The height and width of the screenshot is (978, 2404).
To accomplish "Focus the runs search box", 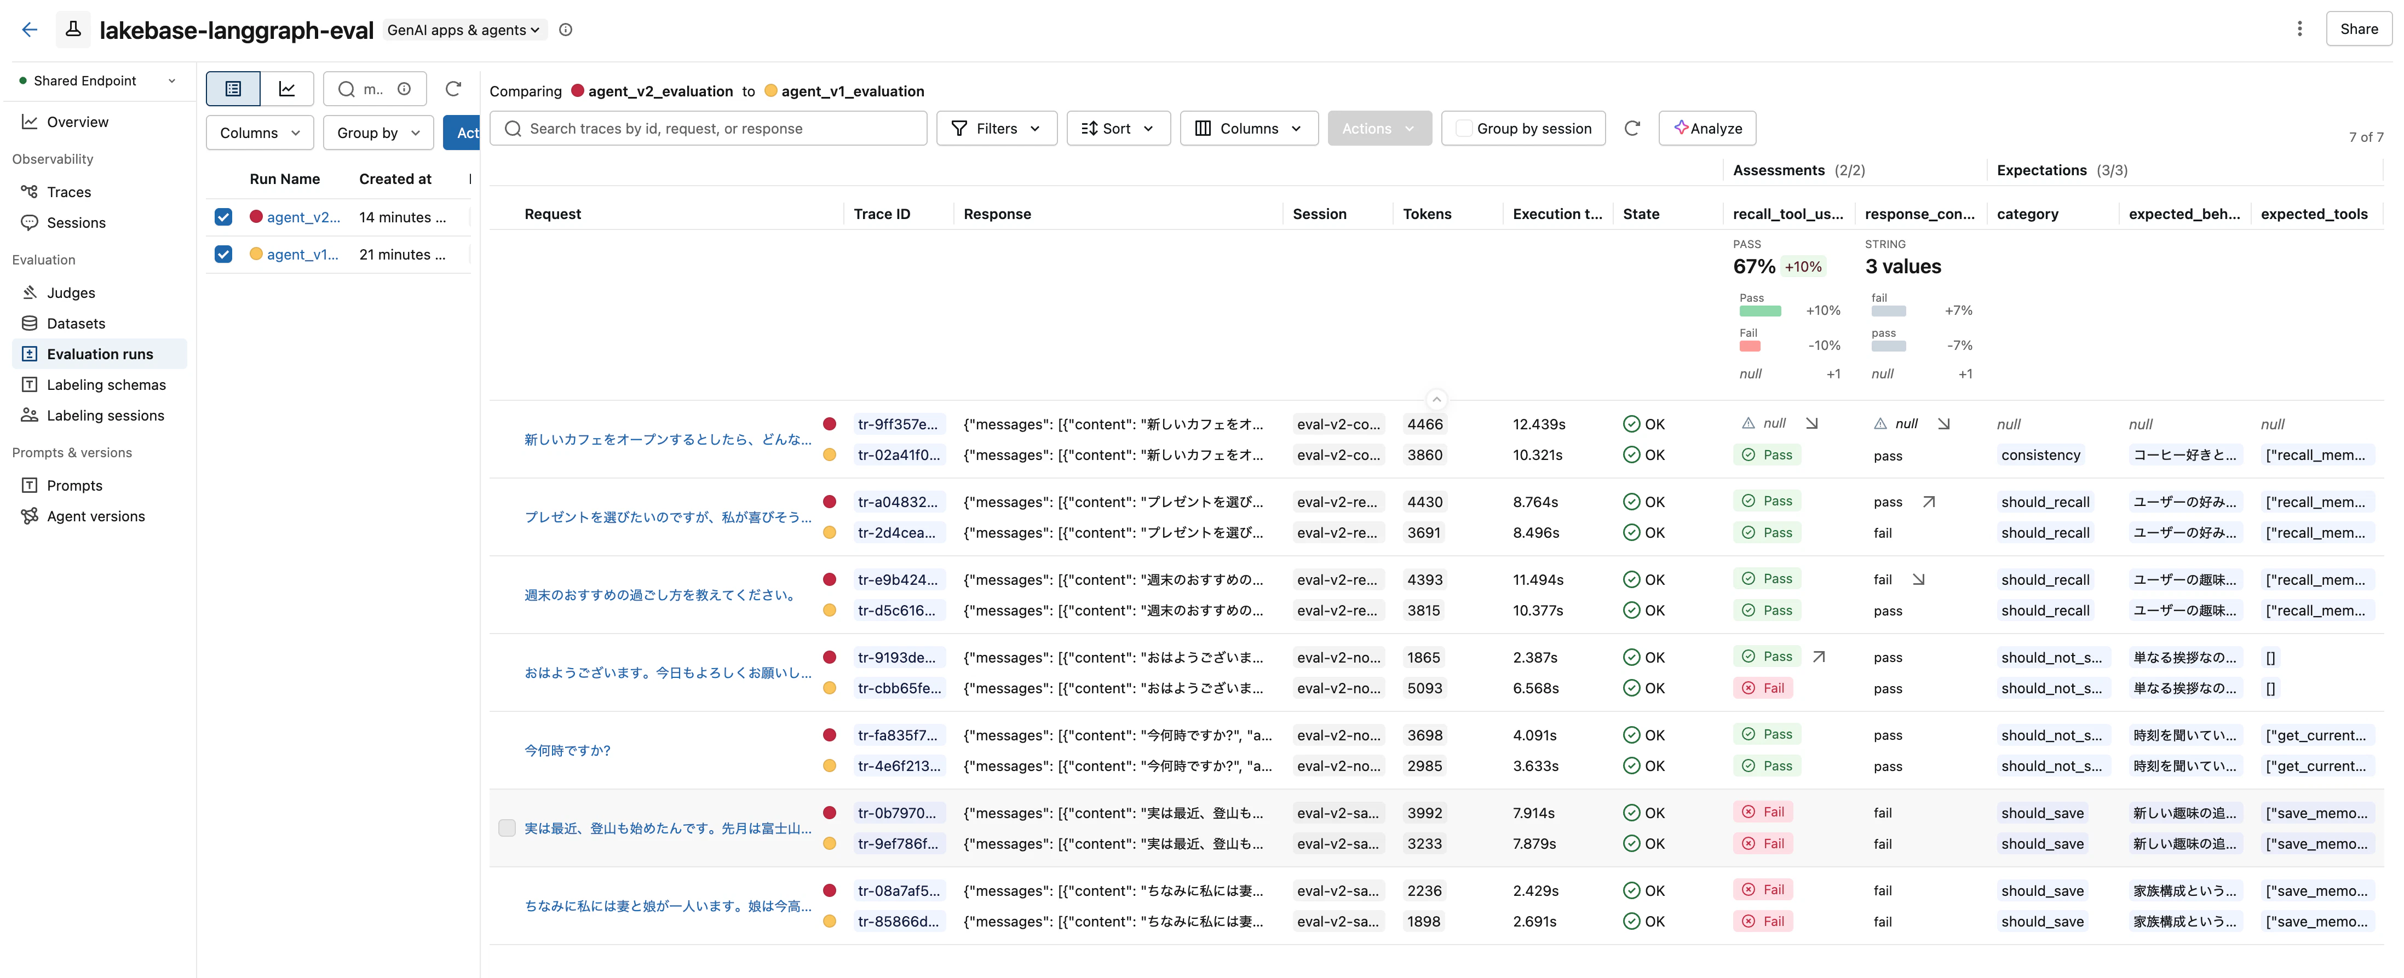I will tap(374, 89).
